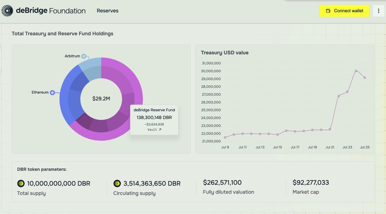Open the Vault link in the tooltip

point(154,130)
